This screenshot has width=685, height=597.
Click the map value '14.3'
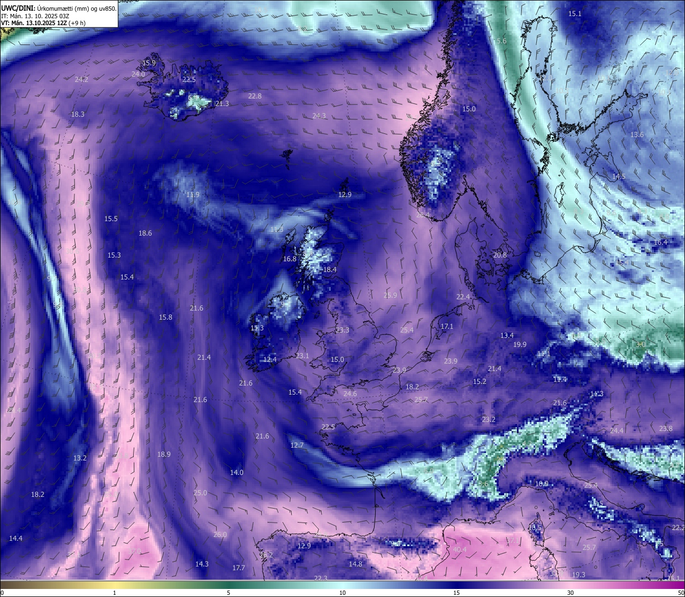click(202, 564)
